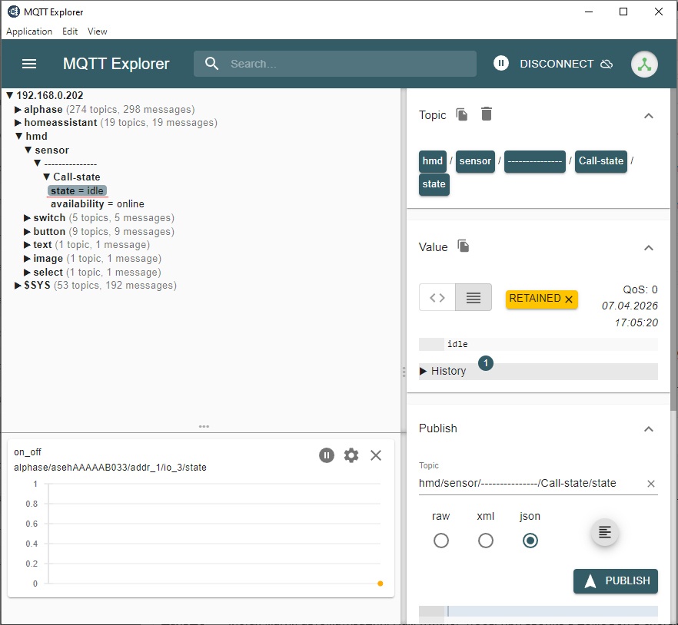
Task: Open the Edit menu
Action: pyautogui.click(x=70, y=31)
